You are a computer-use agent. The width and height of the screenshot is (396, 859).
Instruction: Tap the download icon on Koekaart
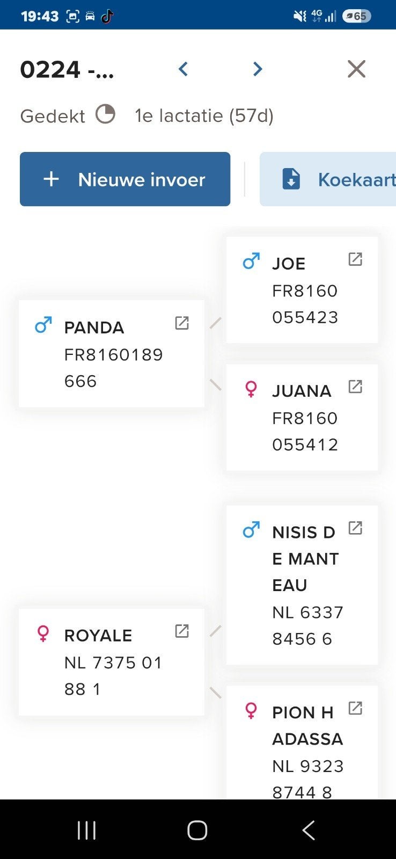click(x=291, y=179)
